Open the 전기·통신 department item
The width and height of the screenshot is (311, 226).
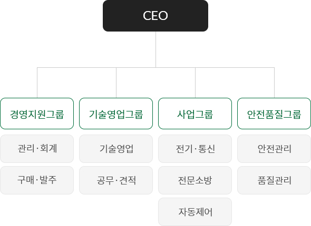[x=195, y=149]
